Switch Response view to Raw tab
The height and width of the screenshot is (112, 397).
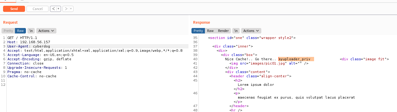click(210, 31)
